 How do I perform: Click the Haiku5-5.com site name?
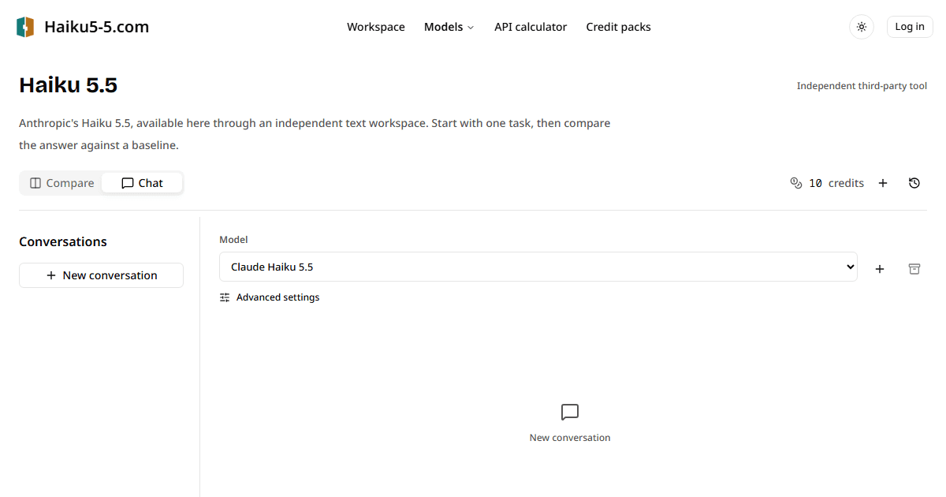96,27
